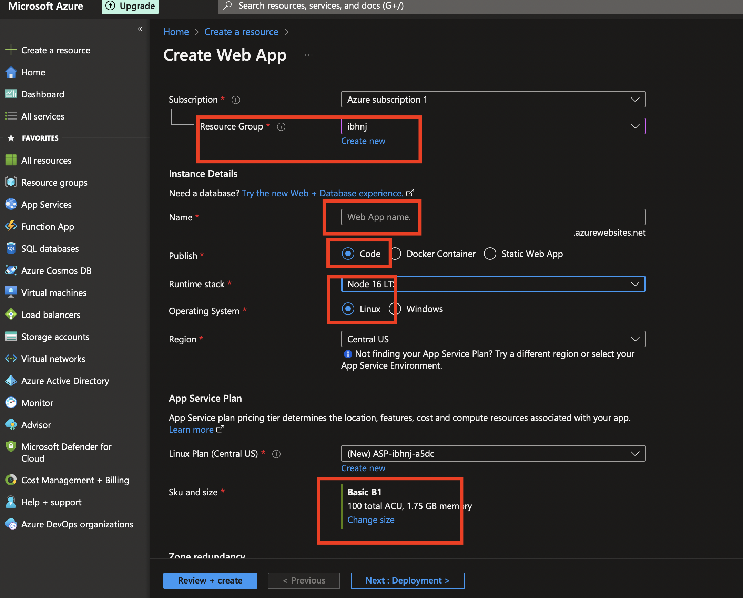
Task: Click the Linux Plan info icon
Action: click(276, 454)
